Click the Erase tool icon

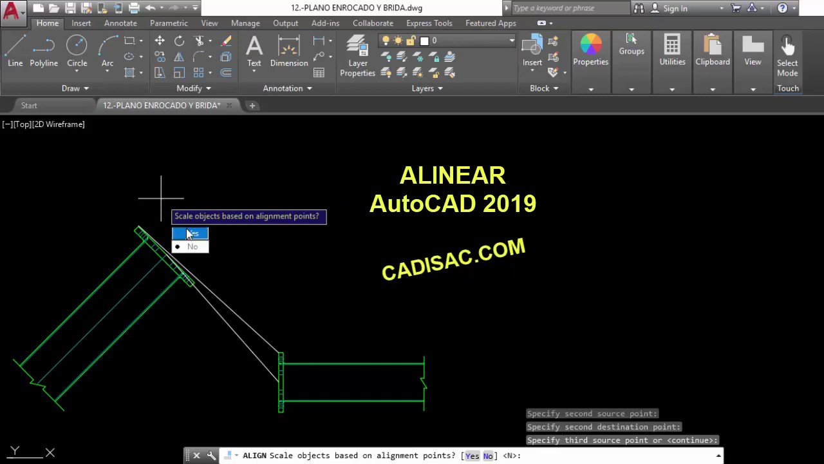226,41
